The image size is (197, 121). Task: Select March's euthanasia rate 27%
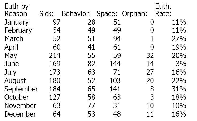pos(180,39)
